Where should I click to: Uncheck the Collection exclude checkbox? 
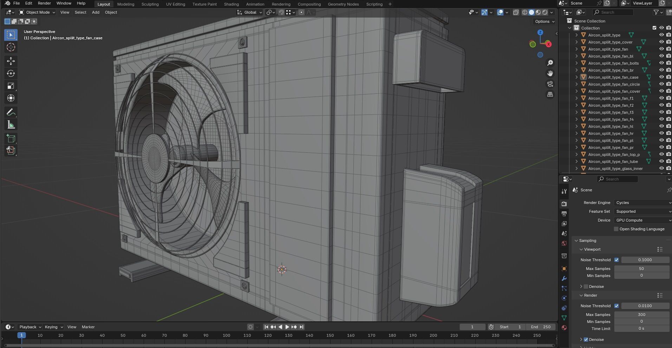[654, 28]
